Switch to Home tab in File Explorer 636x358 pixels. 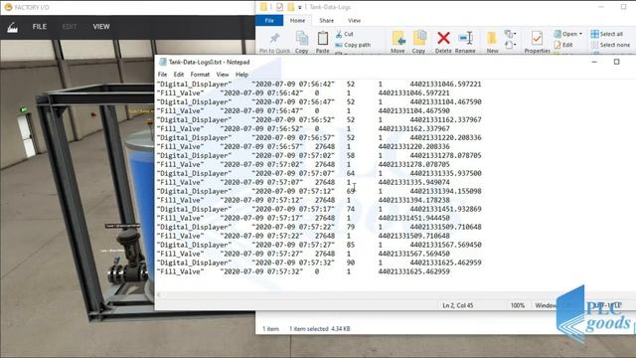(297, 20)
